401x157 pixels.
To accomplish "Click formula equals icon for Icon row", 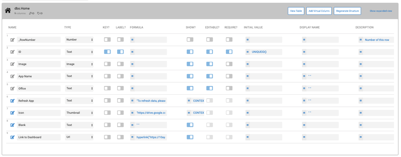I will (132, 113).
